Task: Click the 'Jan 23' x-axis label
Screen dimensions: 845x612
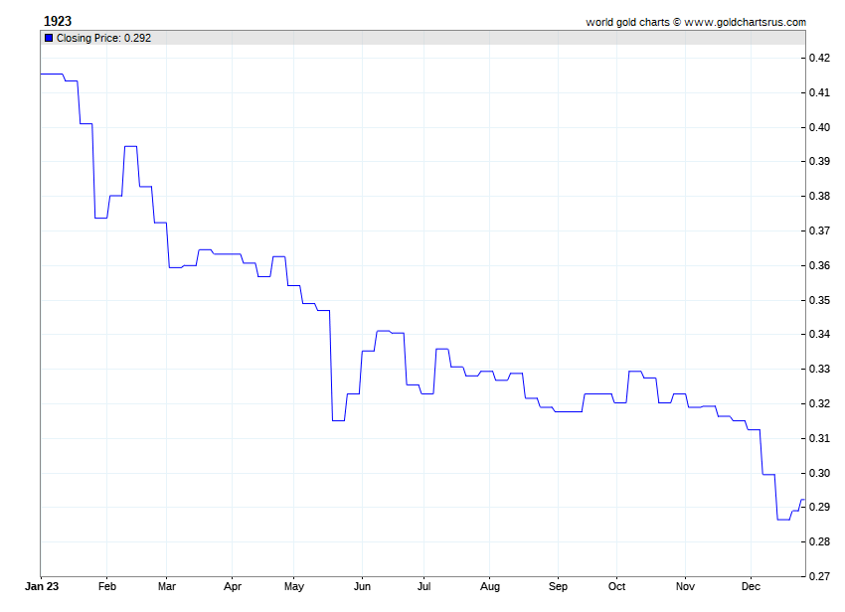Action: click(42, 586)
